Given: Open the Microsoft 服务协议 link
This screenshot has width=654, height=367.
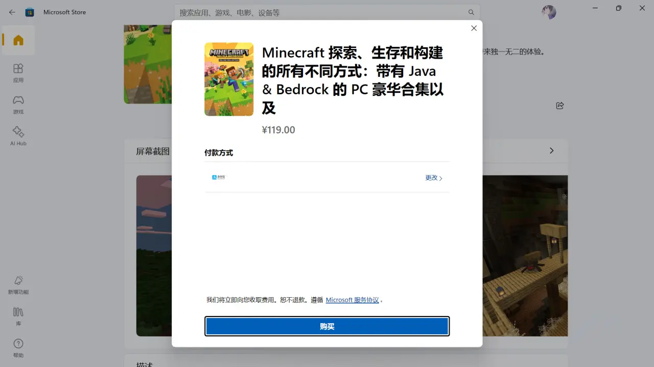Looking at the screenshot, I should pos(353,300).
